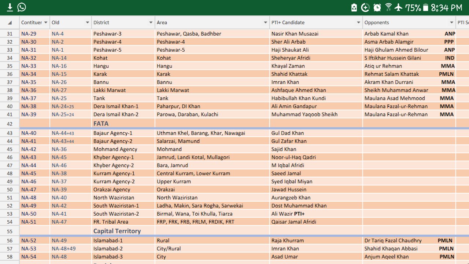This screenshot has height=264, width=469.
Task: Open the Contituency column filter dropdown
Action: click(x=46, y=23)
